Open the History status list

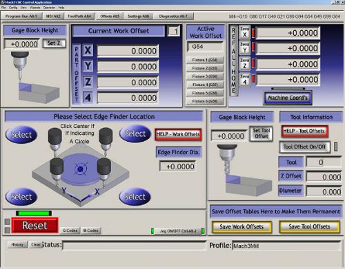pyautogui.click(x=17, y=245)
